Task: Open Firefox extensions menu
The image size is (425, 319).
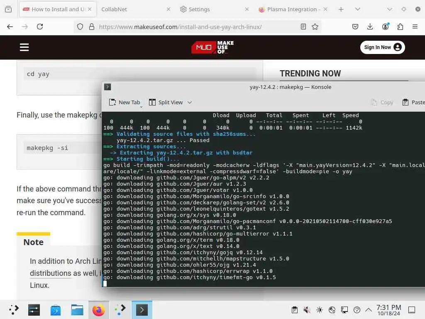Action: pyautogui.click(x=400, y=27)
